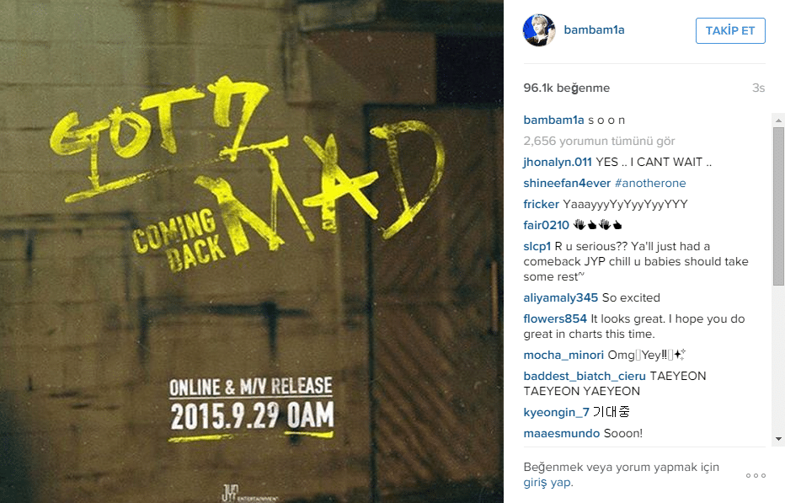The image size is (785, 503).
Task: Click the GOT7 MAD poster image
Action: point(252,251)
